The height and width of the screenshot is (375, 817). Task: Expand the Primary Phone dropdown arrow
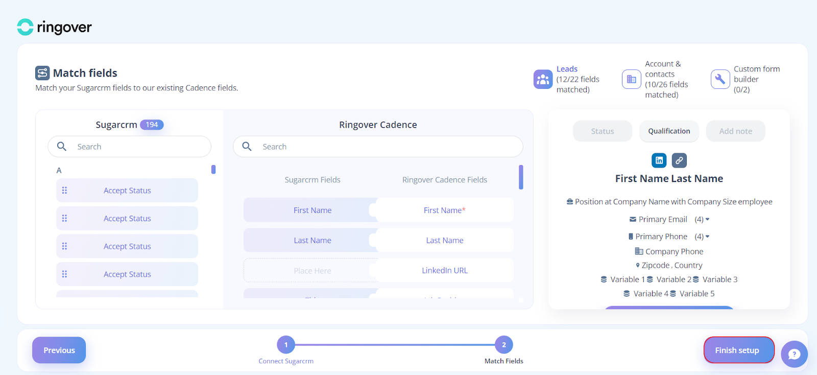pyautogui.click(x=707, y=237)
